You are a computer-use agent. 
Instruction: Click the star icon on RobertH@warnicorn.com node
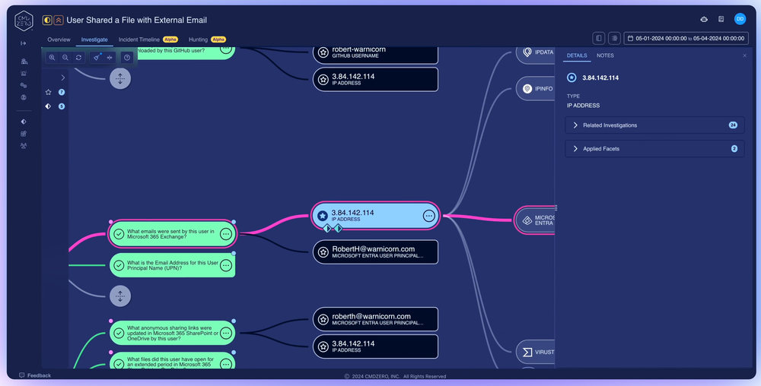point(323,252)
